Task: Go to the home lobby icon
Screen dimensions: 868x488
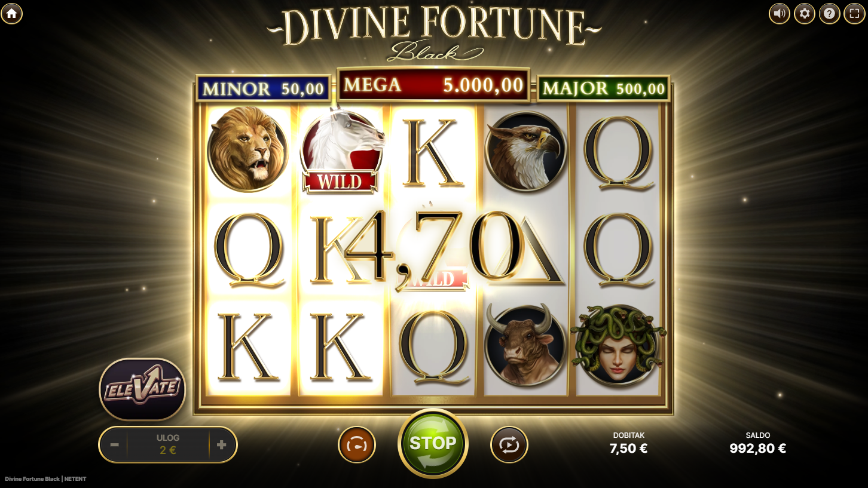Action: click(12, 13)
